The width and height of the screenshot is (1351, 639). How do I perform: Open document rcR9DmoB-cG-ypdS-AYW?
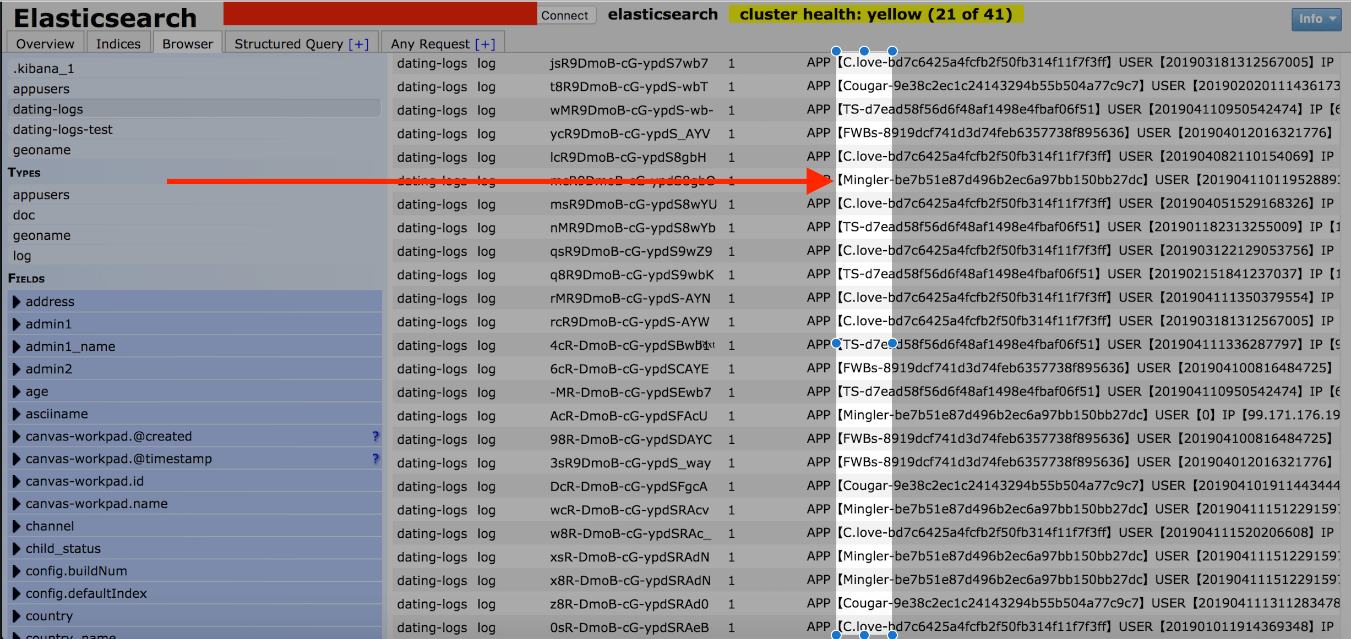[x=629, y=322]
